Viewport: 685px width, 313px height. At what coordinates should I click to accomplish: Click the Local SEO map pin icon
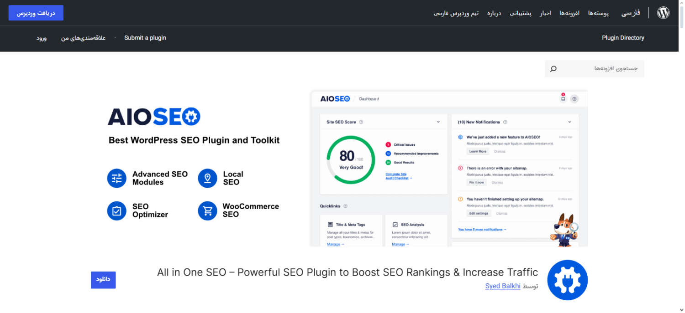[207, 178]
